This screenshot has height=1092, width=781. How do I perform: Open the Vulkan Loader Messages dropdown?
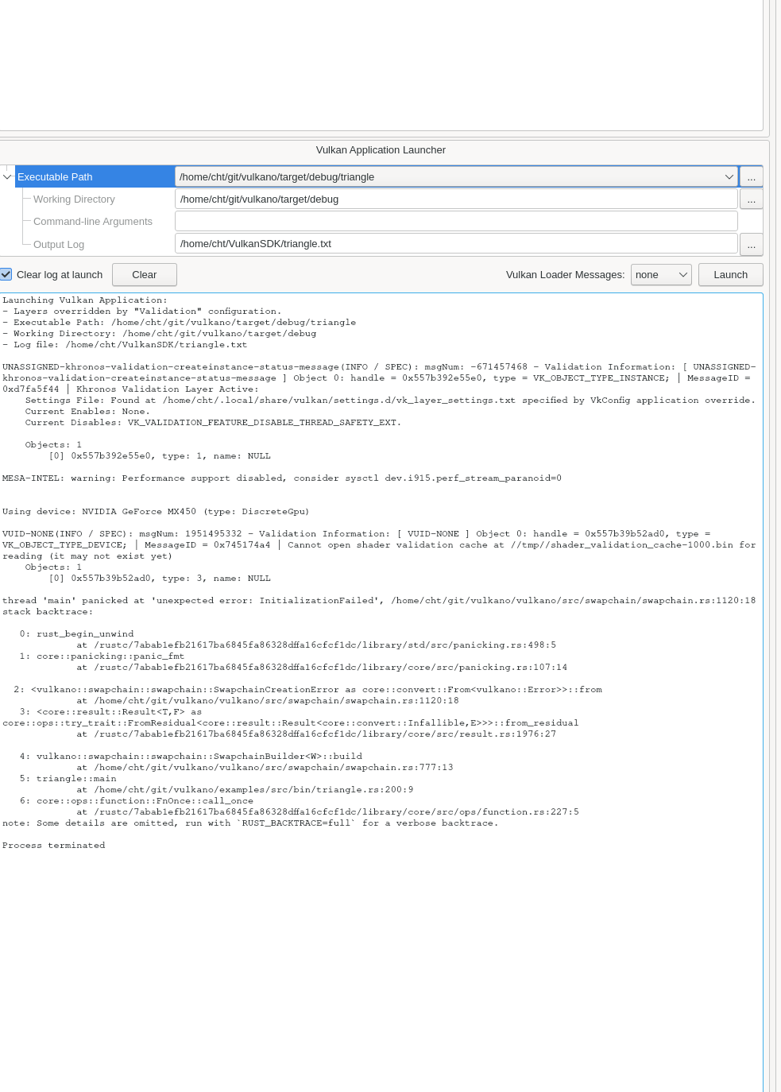661,274
